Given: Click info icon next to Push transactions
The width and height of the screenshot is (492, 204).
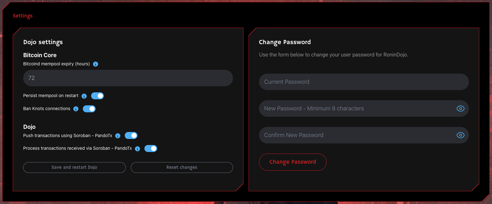Looking at the screenshot, I should coord(118,136).
